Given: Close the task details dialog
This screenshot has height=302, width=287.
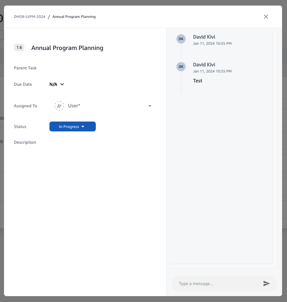Looking at the screenshot, I should click(x=266, y=17).
